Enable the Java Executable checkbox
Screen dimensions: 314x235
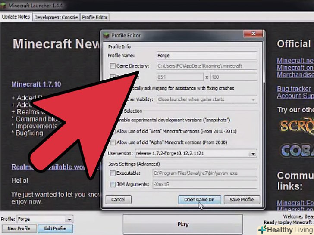[113, 173]
